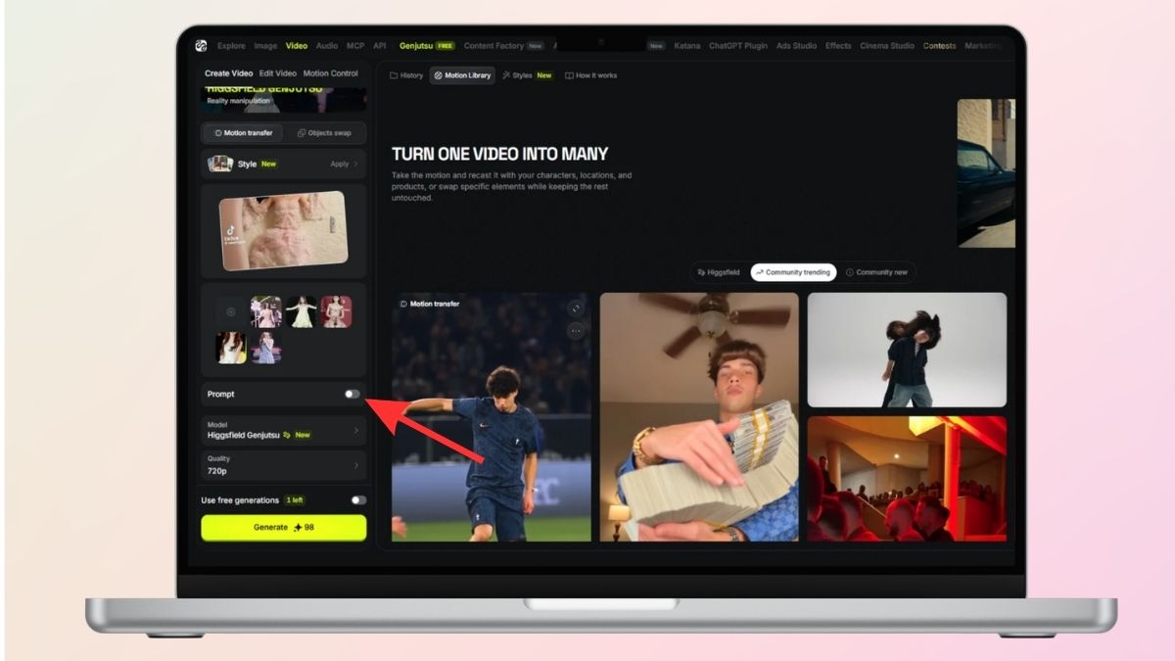
Task: Select the Community new filter
Action: tap(876, 272)
